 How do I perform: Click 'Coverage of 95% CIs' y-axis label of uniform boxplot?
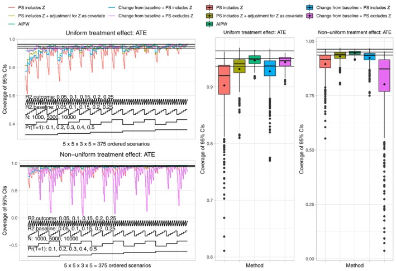point(202,149)
